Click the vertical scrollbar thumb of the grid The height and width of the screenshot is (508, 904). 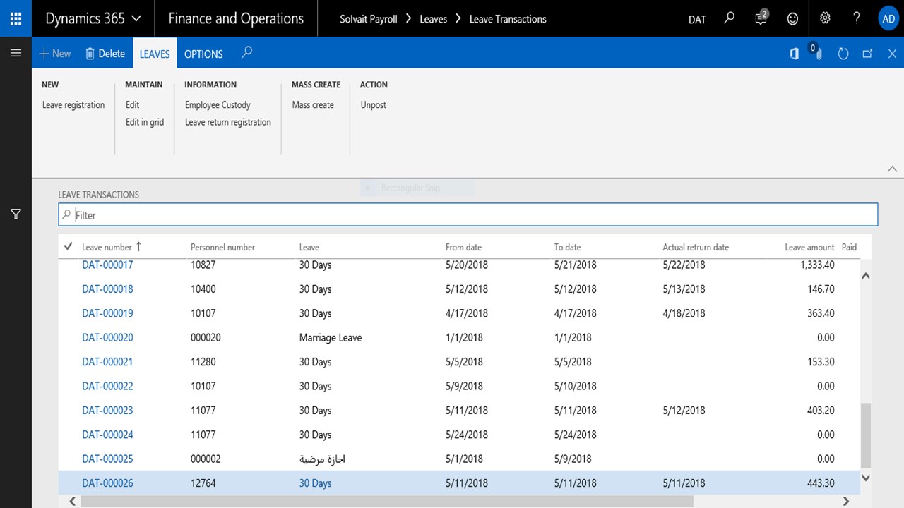tap(866, 435)
